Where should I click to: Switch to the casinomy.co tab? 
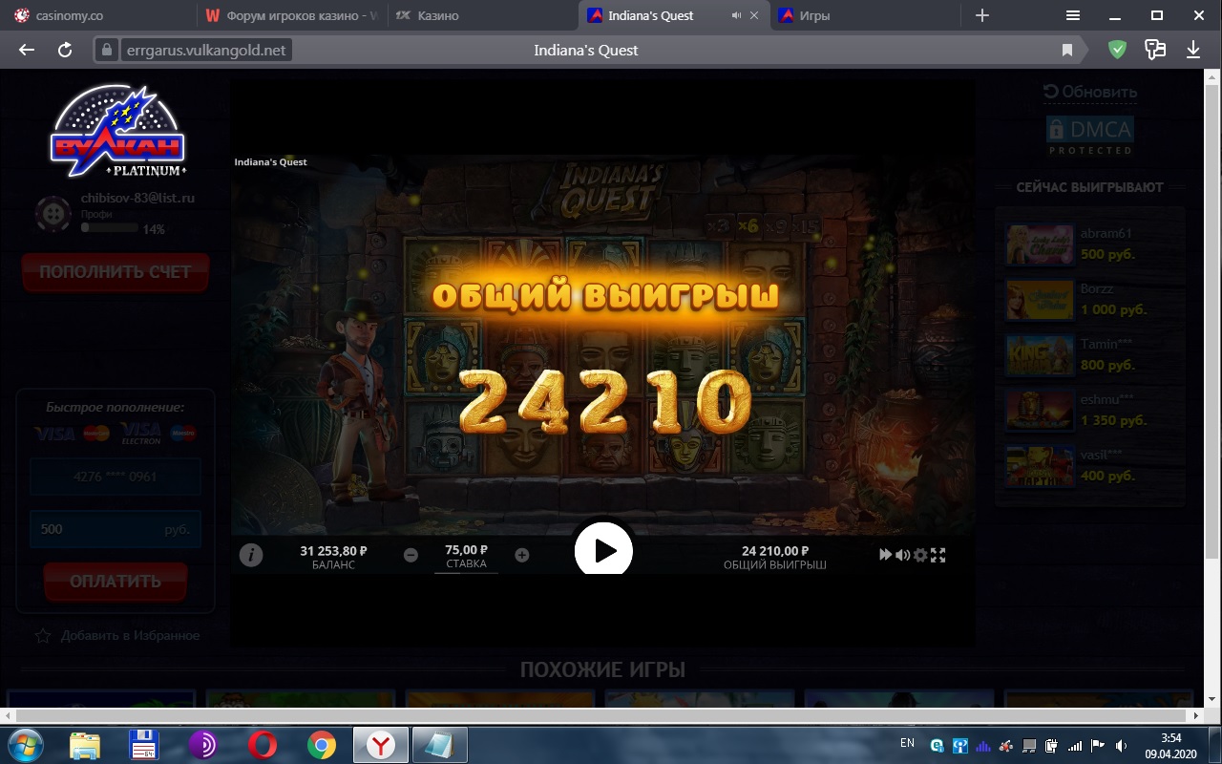[x=99, y=15]
